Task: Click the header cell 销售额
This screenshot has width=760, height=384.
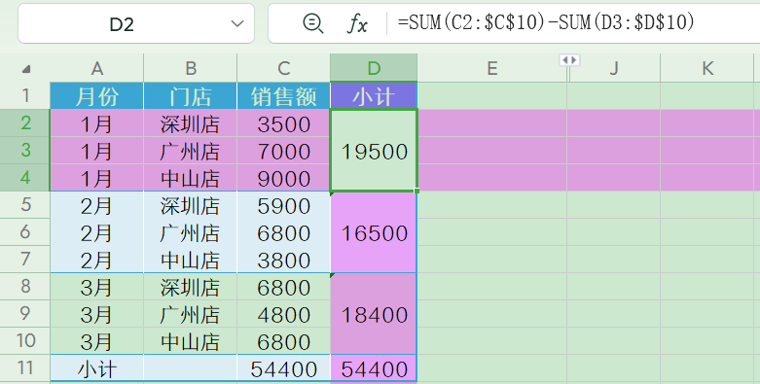Action: (x=283, y=96)
